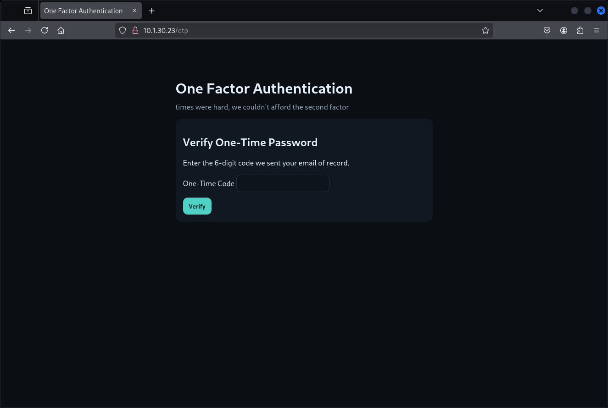Reload the current page
This screenshot has height=408, width=608.
point(45,30)
